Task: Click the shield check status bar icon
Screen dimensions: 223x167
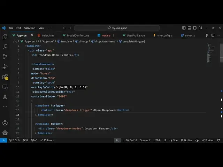Action: coord(34,140)
